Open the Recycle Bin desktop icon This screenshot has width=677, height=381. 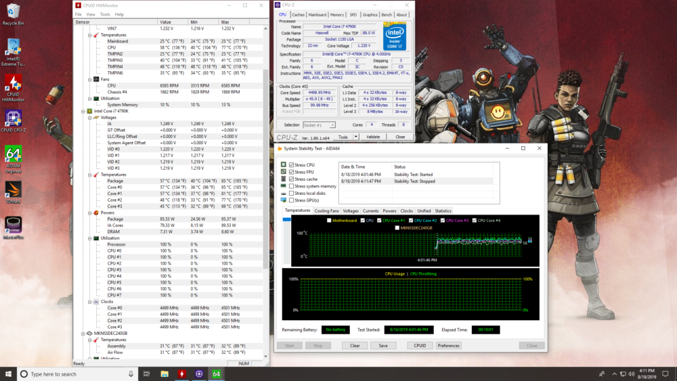click(13, 14)
